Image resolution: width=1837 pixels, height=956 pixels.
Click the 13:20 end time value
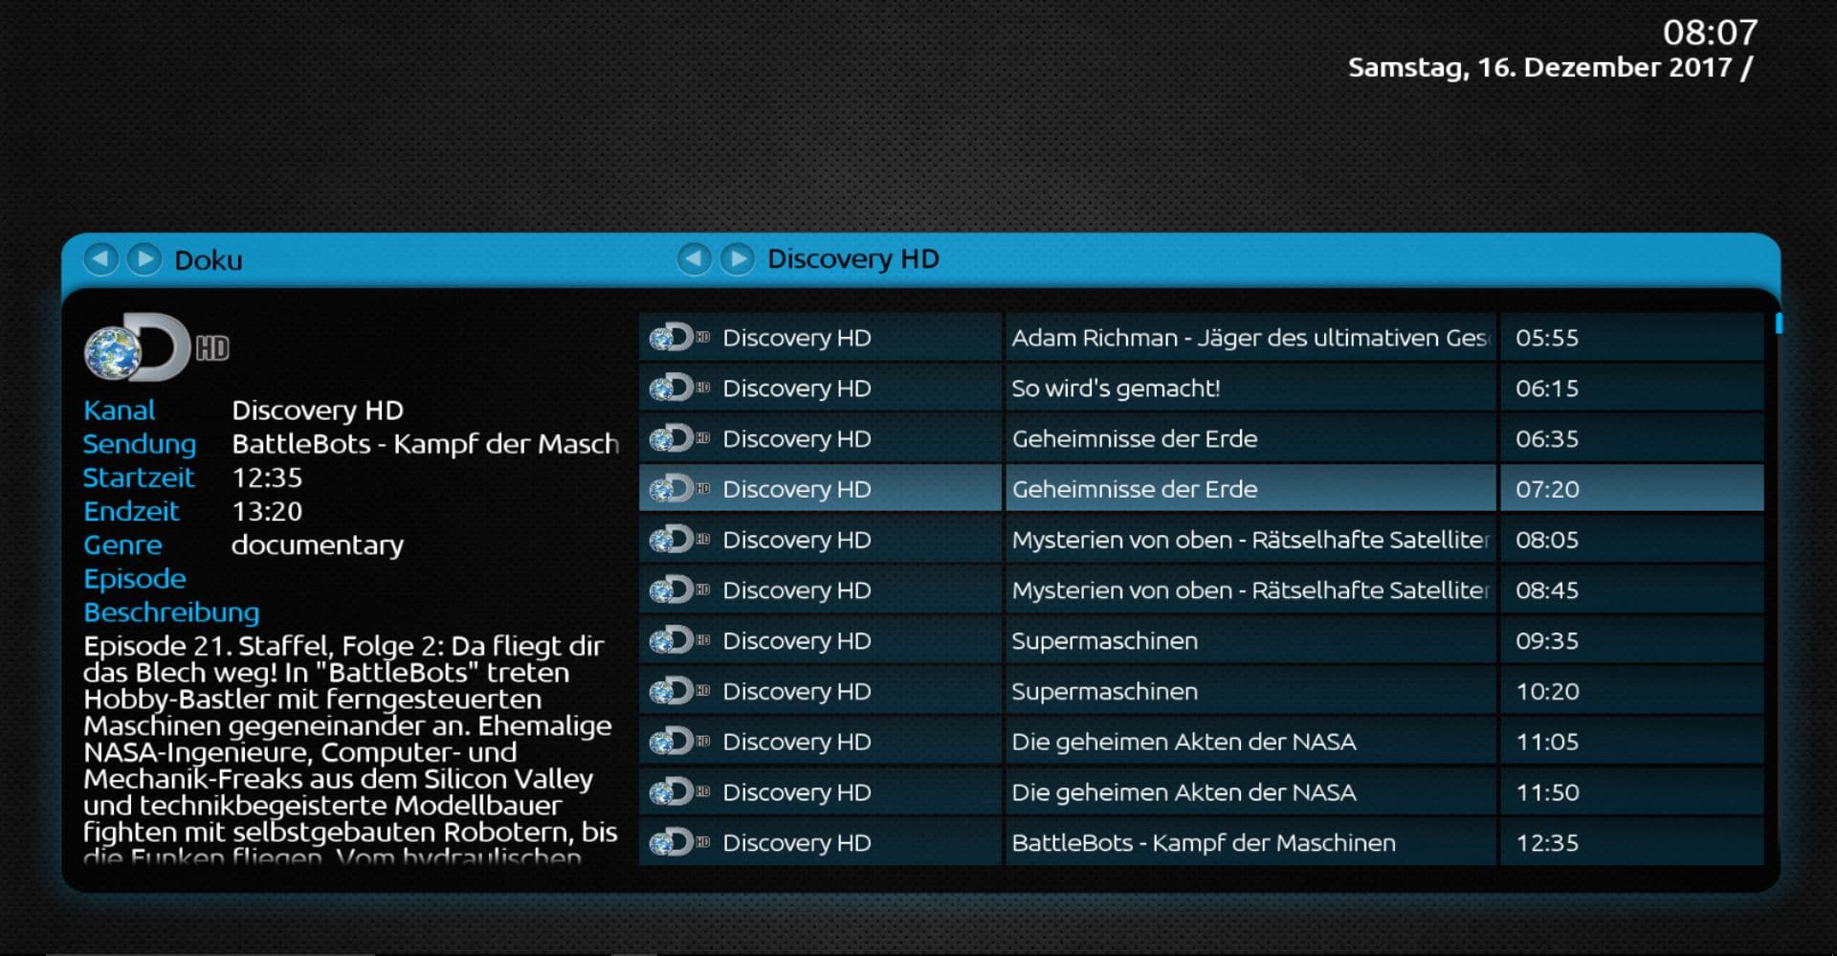pyautogui.click(x=267, y=511)
